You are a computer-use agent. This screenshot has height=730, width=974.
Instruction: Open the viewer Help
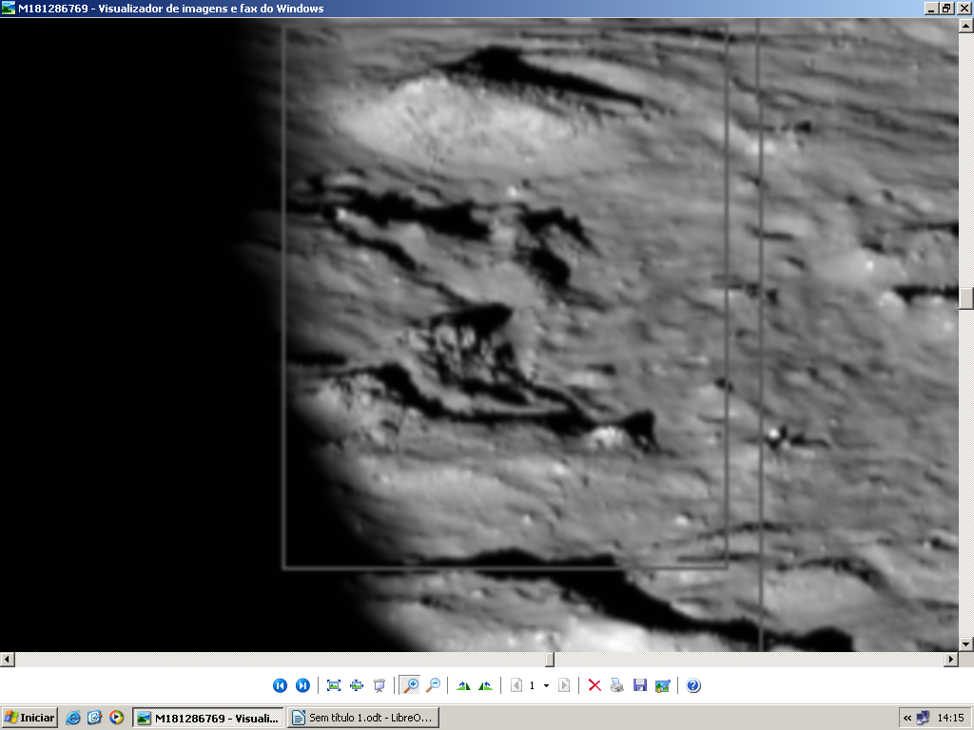pos(693,685)
